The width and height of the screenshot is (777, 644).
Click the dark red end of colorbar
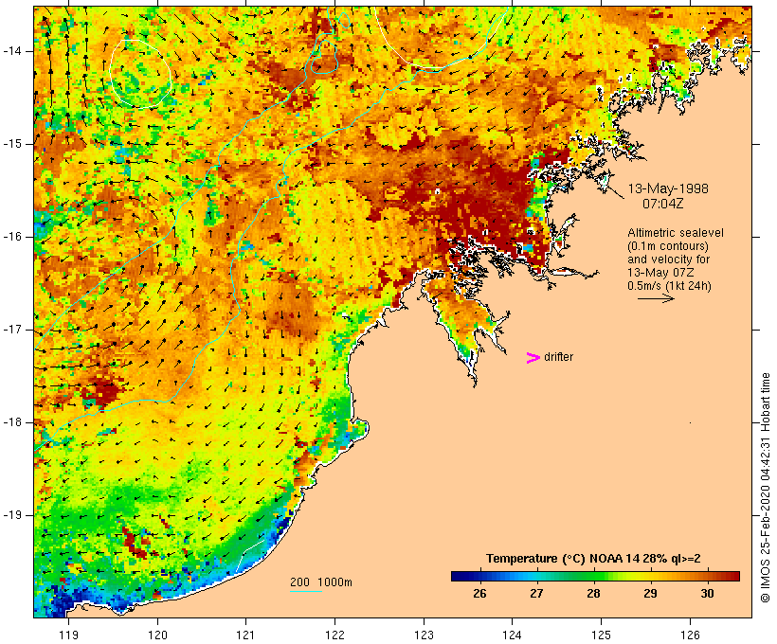point(732,576)
